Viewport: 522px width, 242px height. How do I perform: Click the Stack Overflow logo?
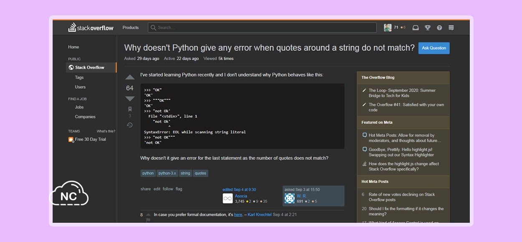91,28
